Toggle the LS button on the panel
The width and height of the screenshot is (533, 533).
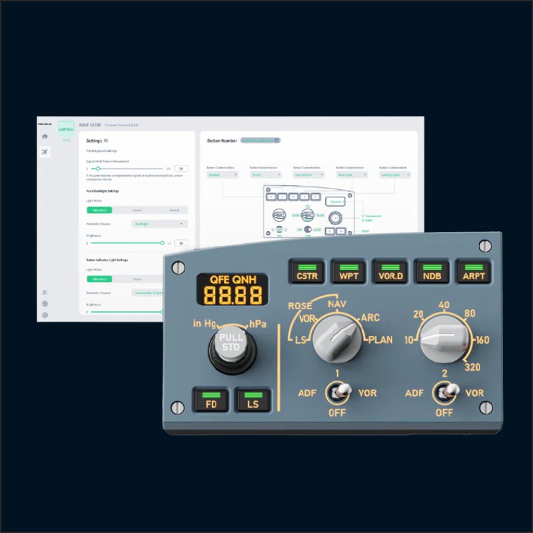(253, 399)
